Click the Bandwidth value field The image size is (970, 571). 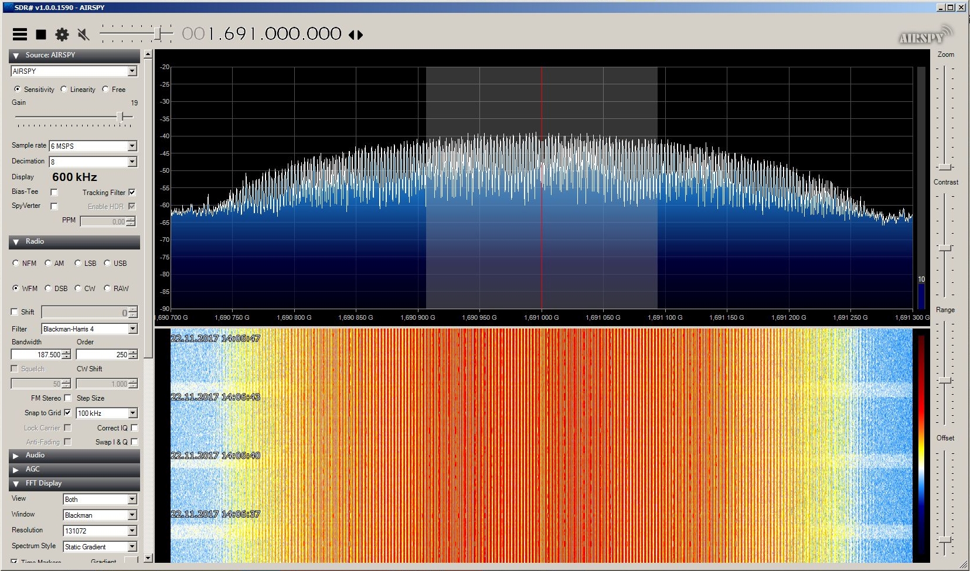click(x=36, y=354)
